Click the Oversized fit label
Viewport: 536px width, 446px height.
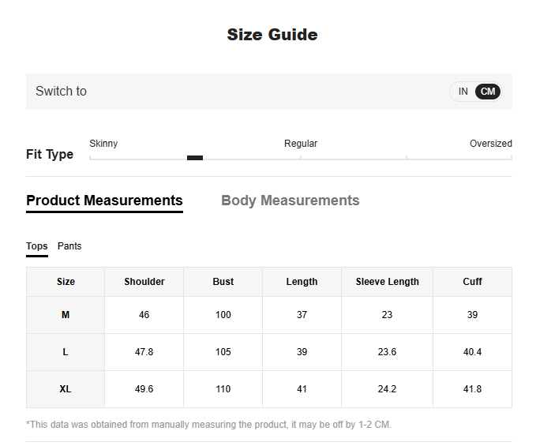pyautogui.click(x=490, y=144)
